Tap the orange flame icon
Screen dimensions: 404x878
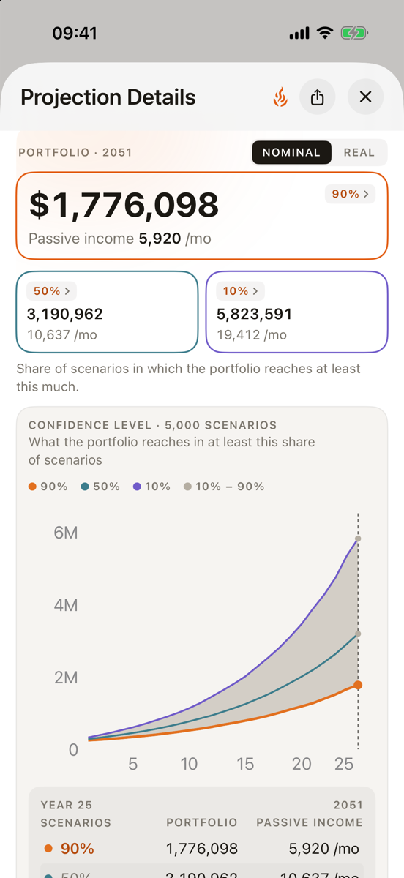tap(280, 97)
